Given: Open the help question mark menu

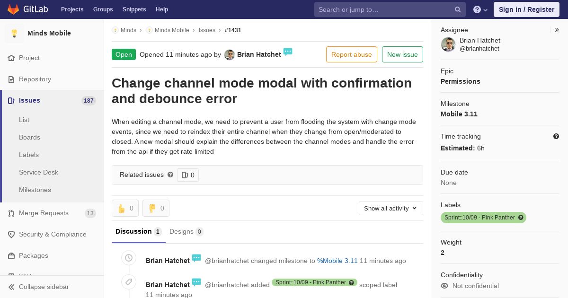Looking at the screenshot, I should click(x=480, y=9).
